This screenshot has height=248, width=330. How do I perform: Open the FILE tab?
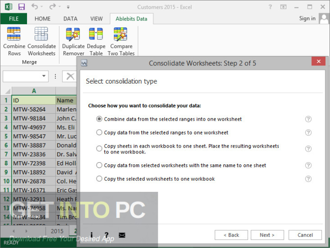tap(14, 19)
